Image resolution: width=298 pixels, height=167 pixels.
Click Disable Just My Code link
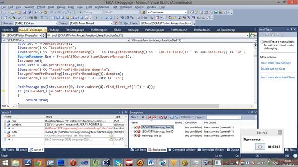273,69
